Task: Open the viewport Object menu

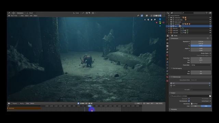Action: 35,16
